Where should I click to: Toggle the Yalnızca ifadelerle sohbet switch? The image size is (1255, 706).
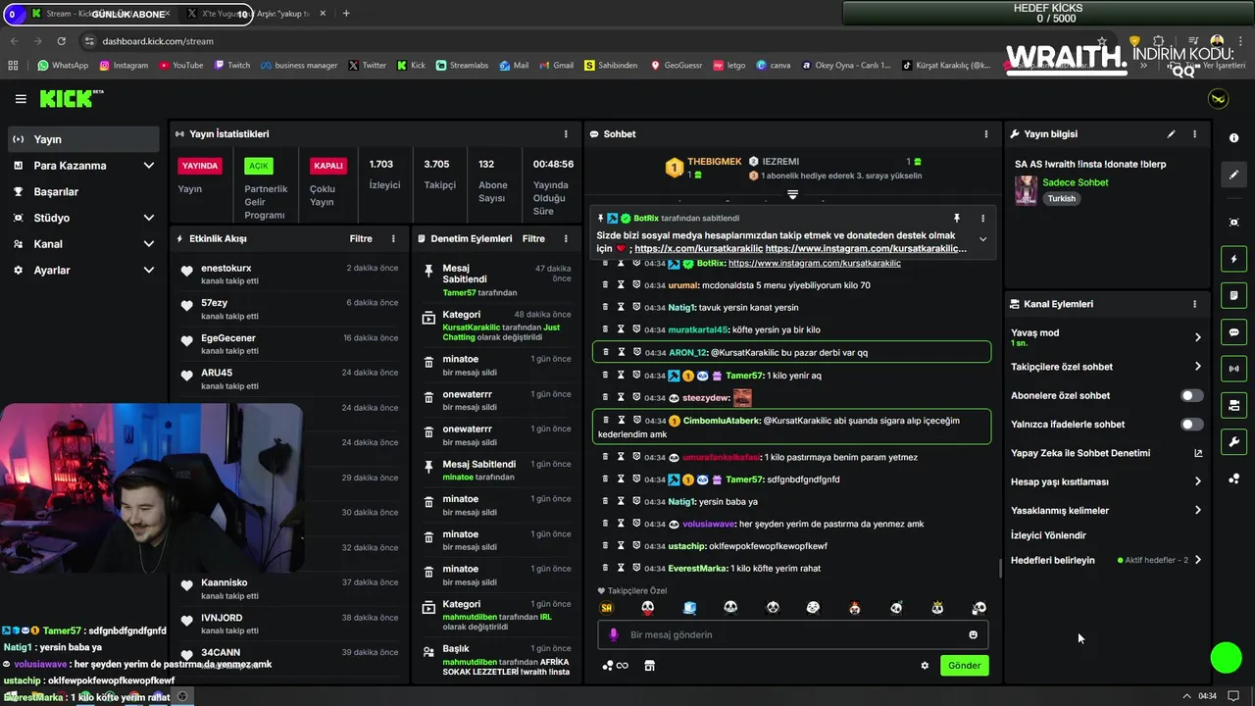[x=1191, y=425]
